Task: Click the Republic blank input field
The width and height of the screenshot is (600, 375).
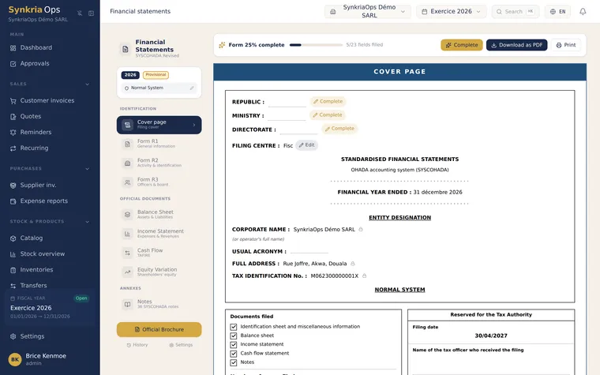Action: coord(287,103)
